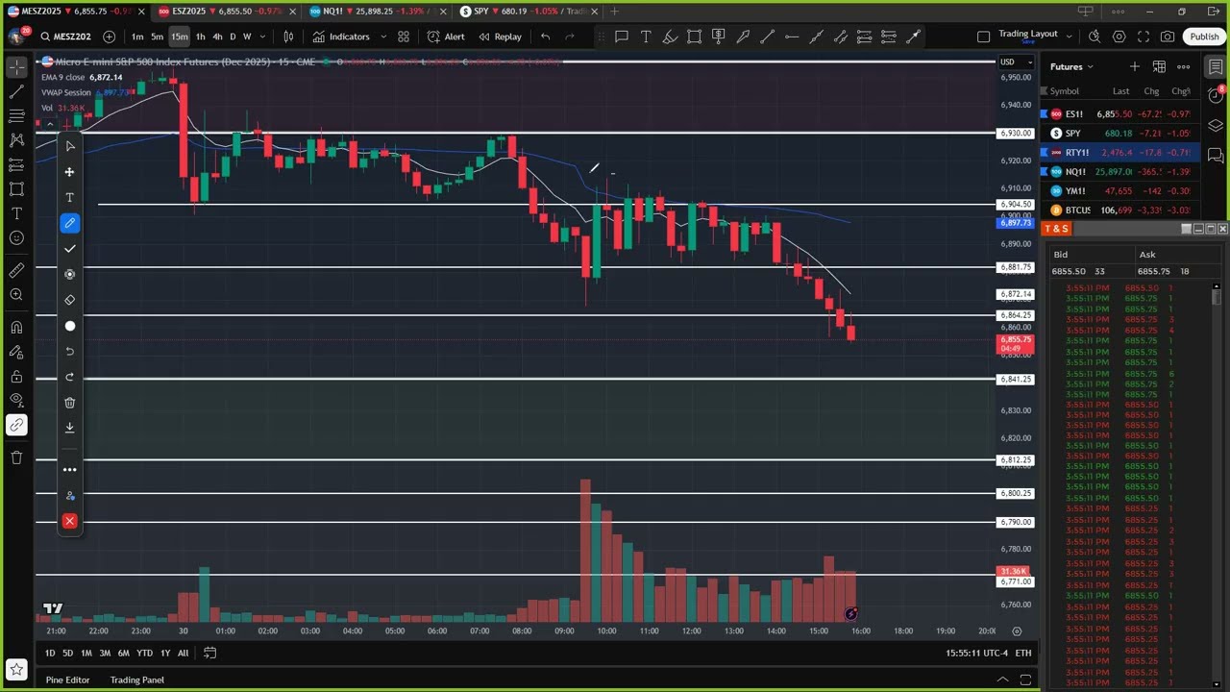Select the Text tool in favorites toolbar

point(646,37)
